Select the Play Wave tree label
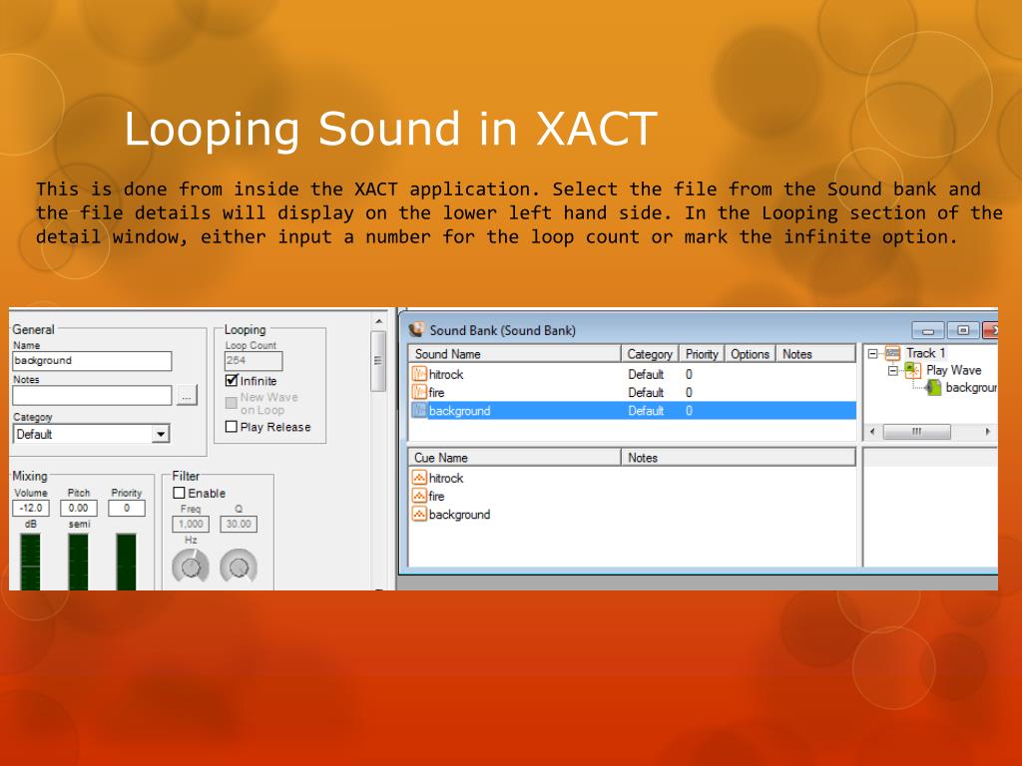 [953, 370]
